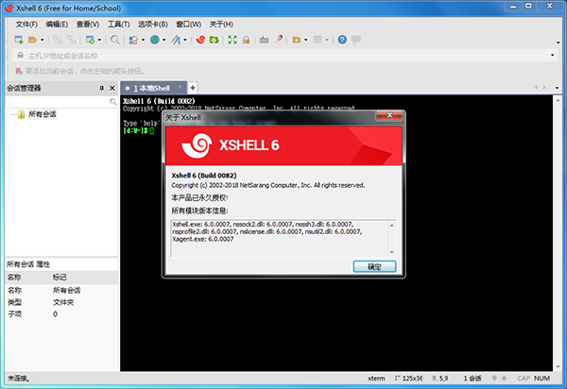Click the transfer folder toolbar icon
Viewport: 567px width, 389px height.
[x=297, y=40]
